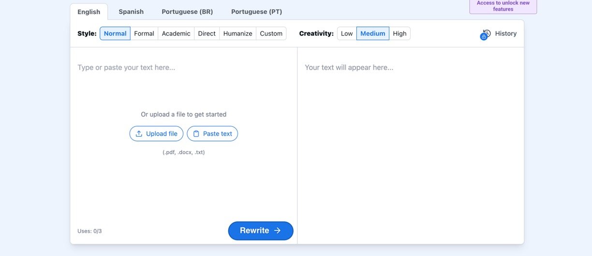
Task: Click the arrow icon in Rewrite
Action: [277, 231]
